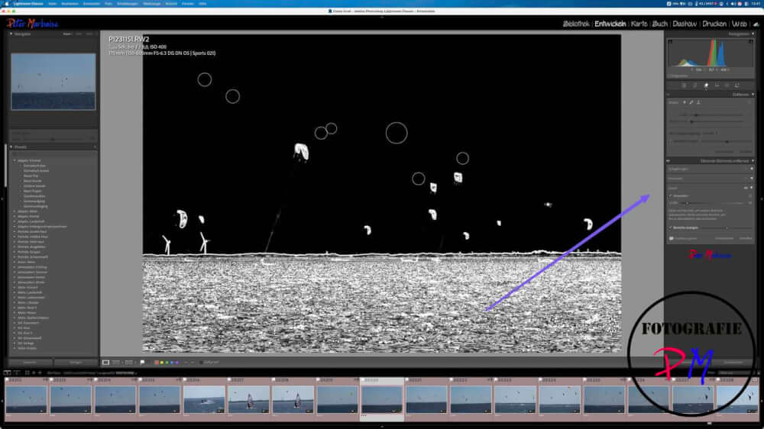Toggle the Störende Elemente entfernen panel switch
This screenshot has height=429, width=764.
[668, 161]
